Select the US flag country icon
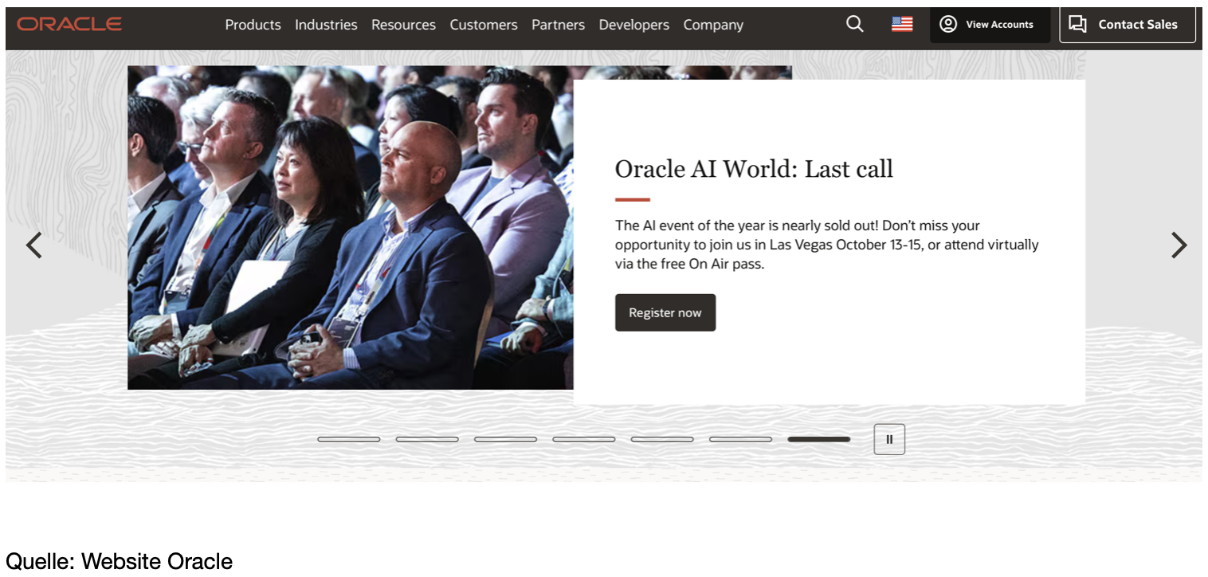Viewport: 1208px width, 577px height. coord(902,24)
